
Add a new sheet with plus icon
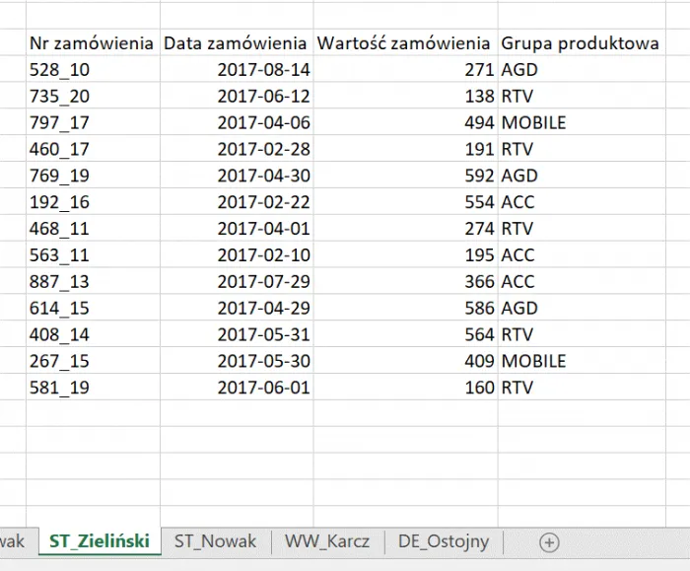(x=549, y=541)
